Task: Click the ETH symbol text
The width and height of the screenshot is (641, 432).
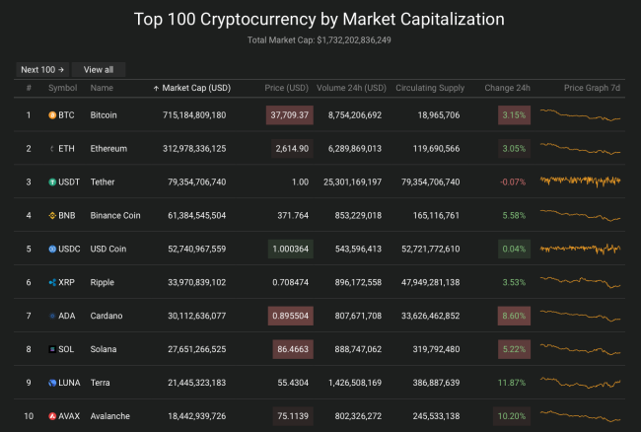Action: [66, 149]
